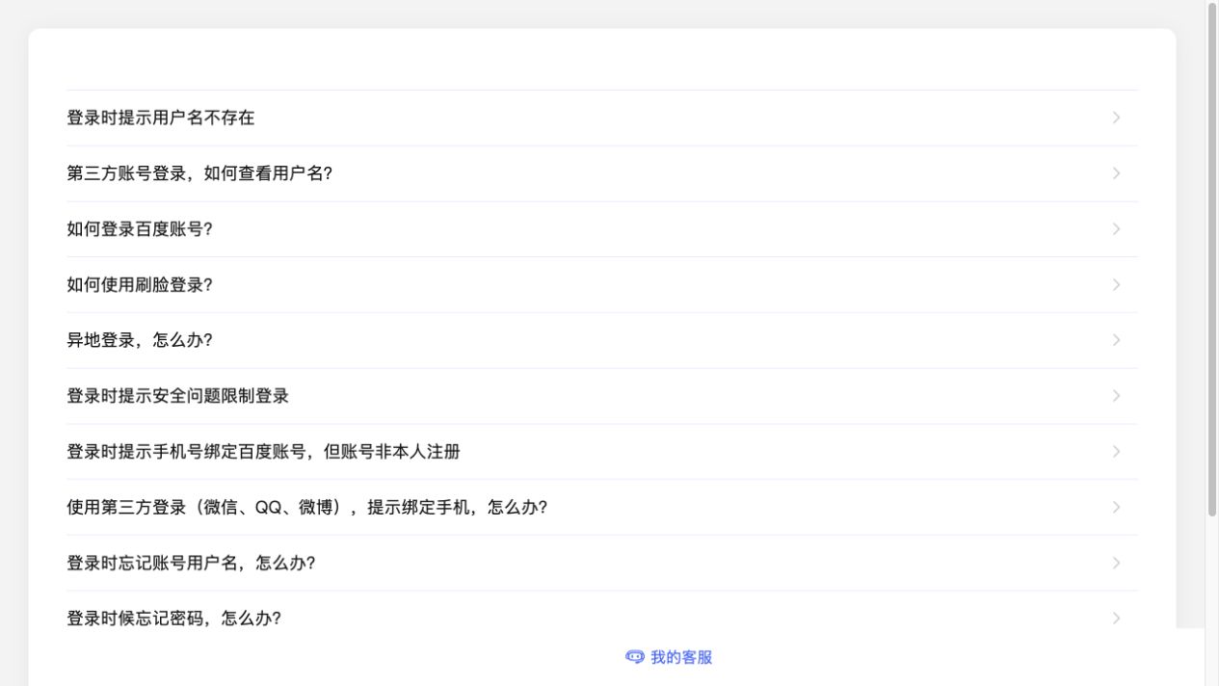The image size is (1219, 686).
Task: Click chevron arrow for 忘记密码 row
Action: click(1116, 619)
